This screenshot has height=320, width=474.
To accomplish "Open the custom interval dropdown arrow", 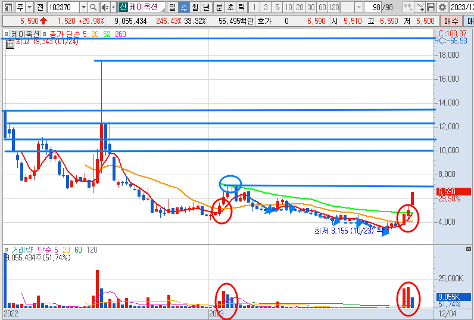I will point(358,7).
